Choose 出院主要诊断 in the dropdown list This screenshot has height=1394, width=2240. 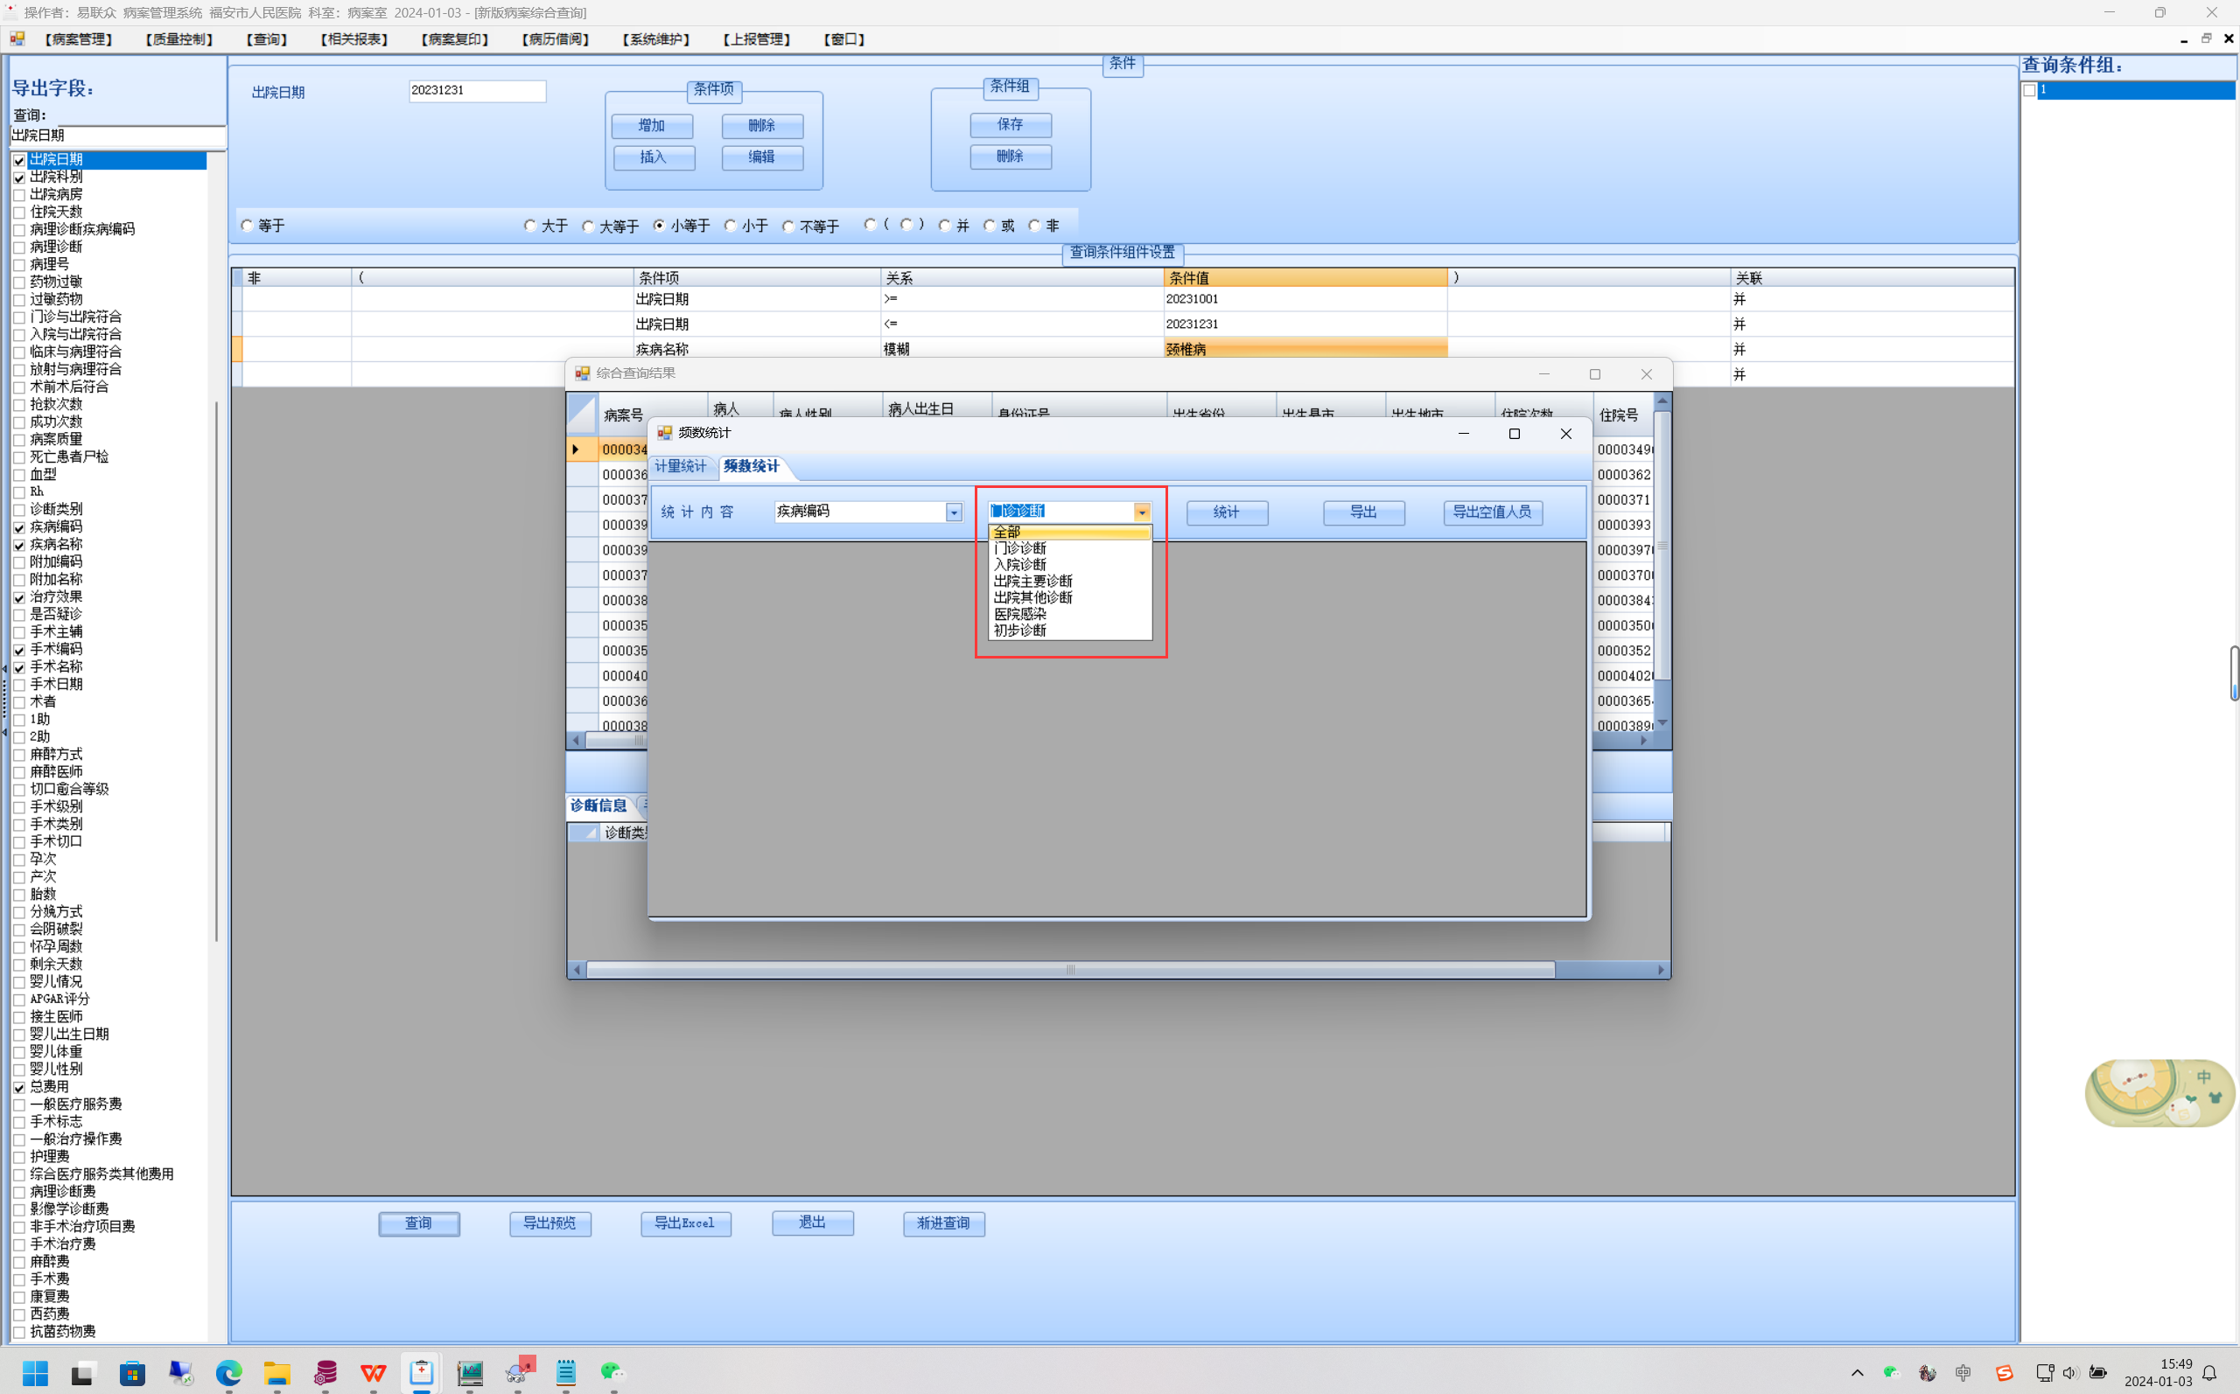click(x=1032, y=581)
